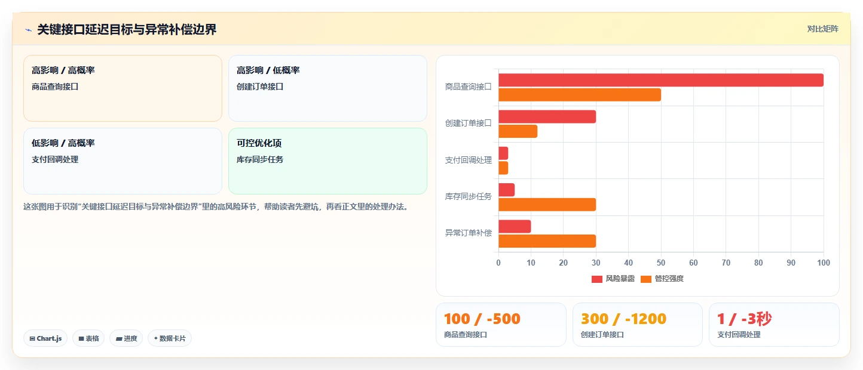863x370 pixels.
Task: Click the 异常订单补偿 y-axis label
Action: [469, 233]
